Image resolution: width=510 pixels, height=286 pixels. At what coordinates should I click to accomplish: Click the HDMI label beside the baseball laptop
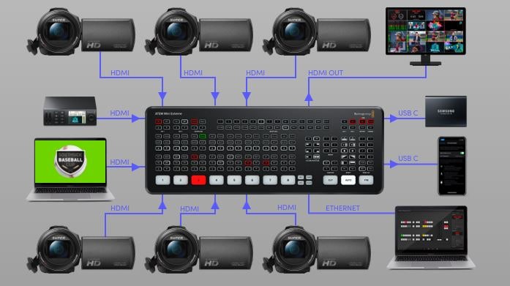(120, 162)
